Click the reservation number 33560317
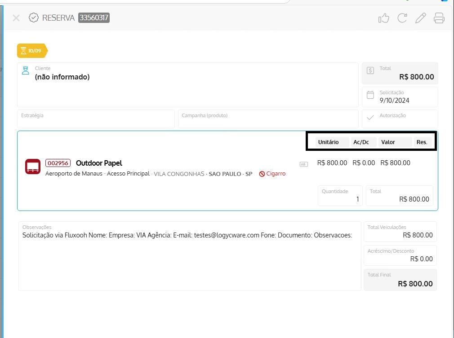Screen dimensions: 454x338 tap(94, 18)
